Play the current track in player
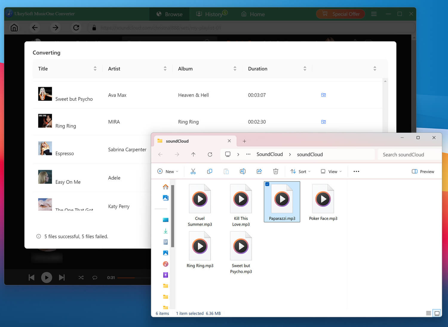This screenshot has height=327, width=448. 46,278
